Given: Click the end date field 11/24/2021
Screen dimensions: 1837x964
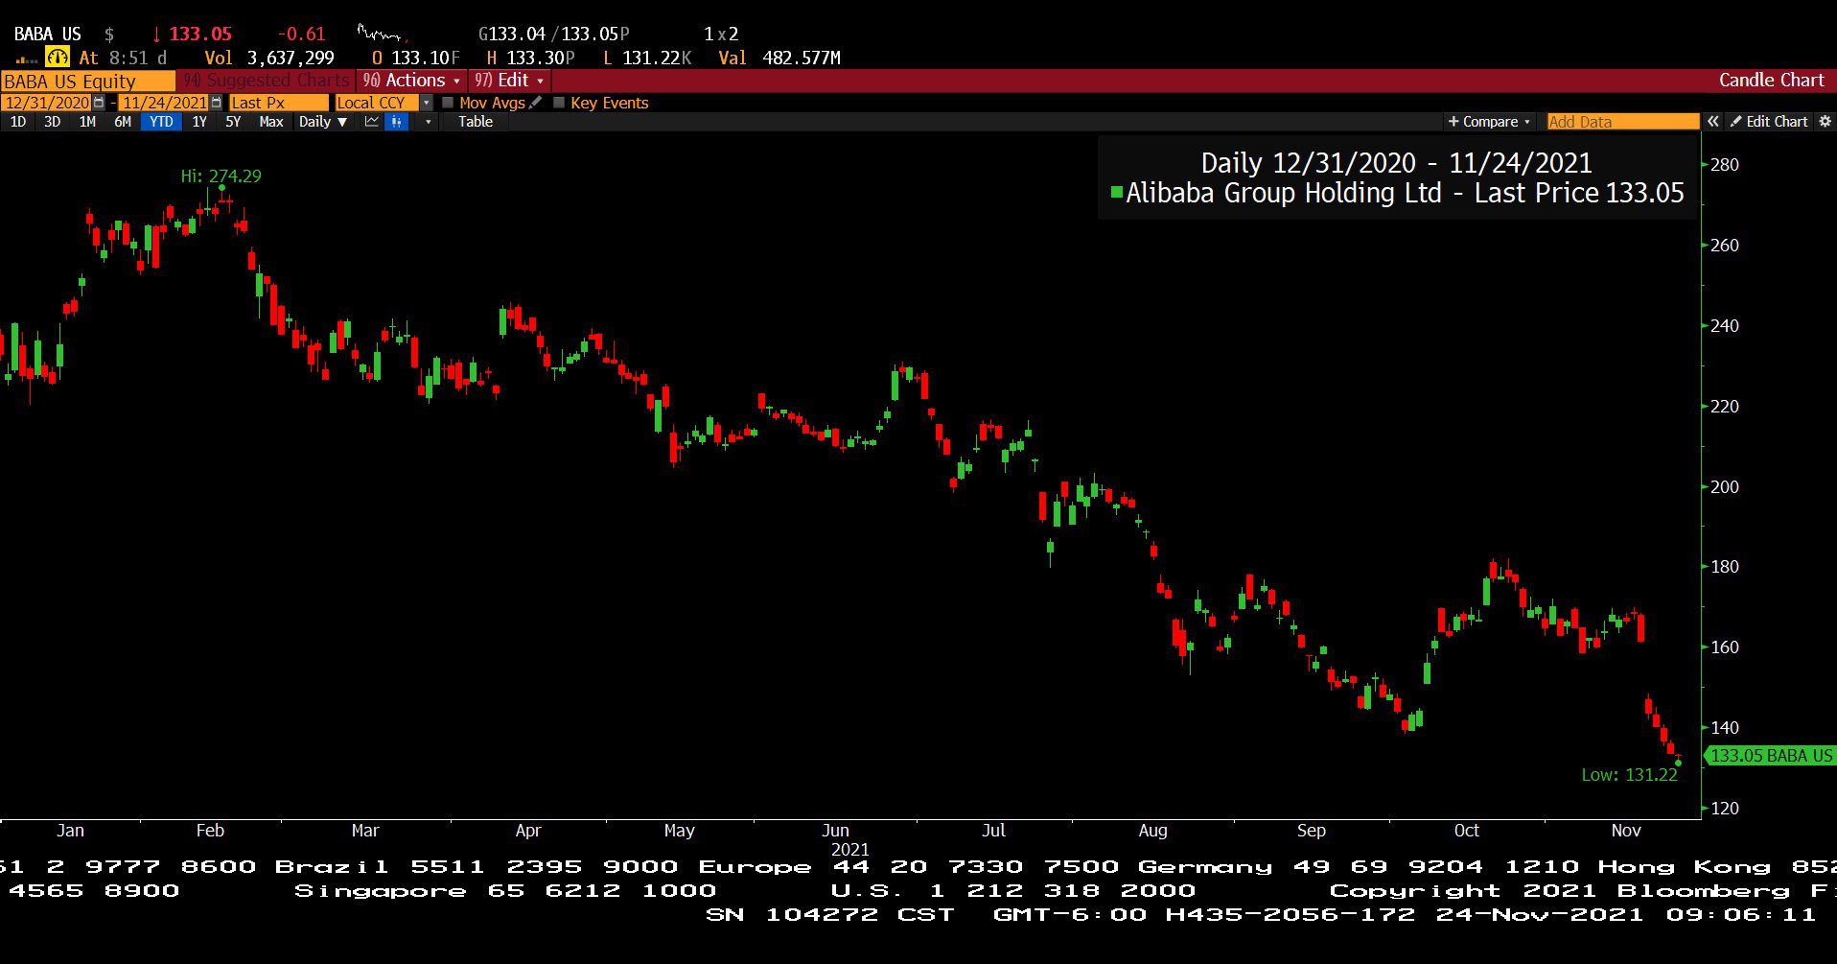Looking at the screenshot, I should tap(164, 103).
